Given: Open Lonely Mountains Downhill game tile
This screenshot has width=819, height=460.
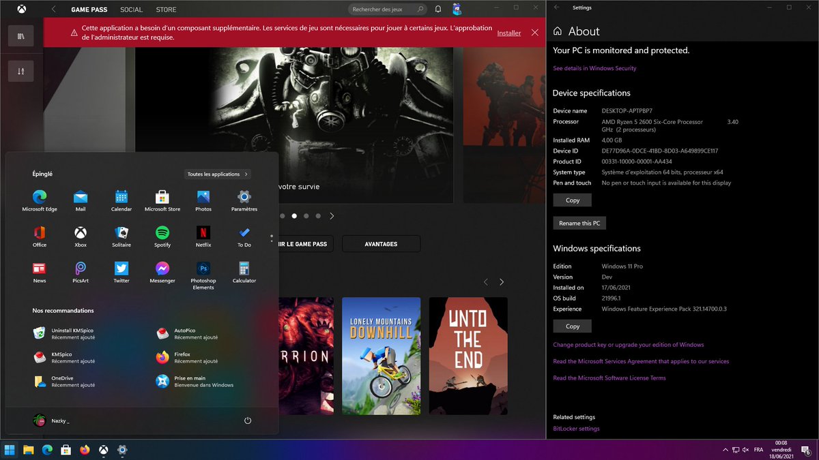Looking at the screenshot, I should (381, 356).
